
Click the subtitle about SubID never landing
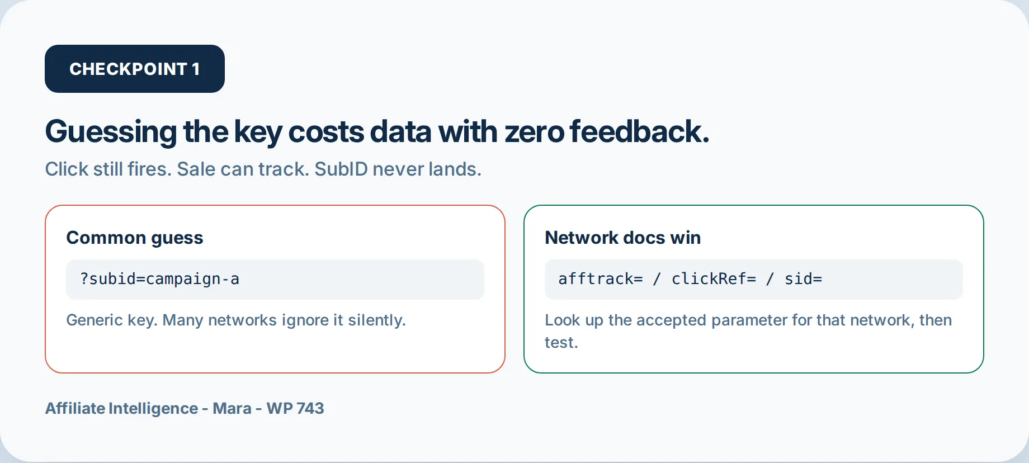click(263, 169)
